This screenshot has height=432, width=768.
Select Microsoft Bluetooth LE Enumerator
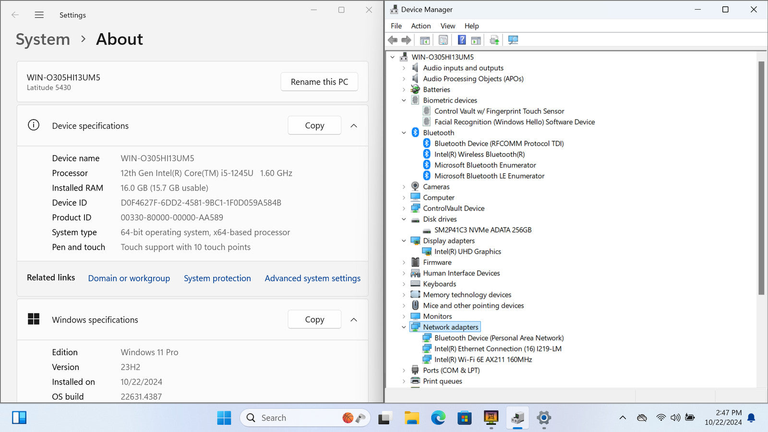click(489, 176)
